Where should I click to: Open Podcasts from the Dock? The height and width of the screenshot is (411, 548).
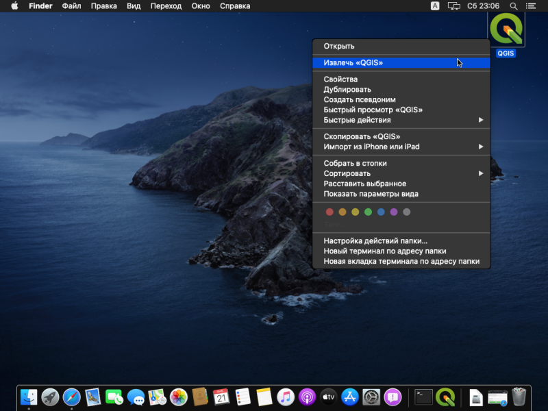[x=307, y=397]
